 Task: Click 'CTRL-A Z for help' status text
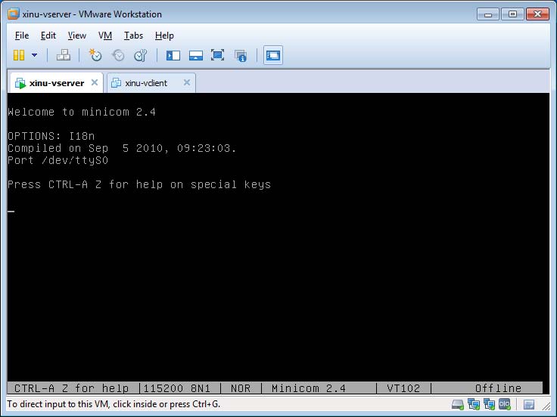[x=71, y=388]
